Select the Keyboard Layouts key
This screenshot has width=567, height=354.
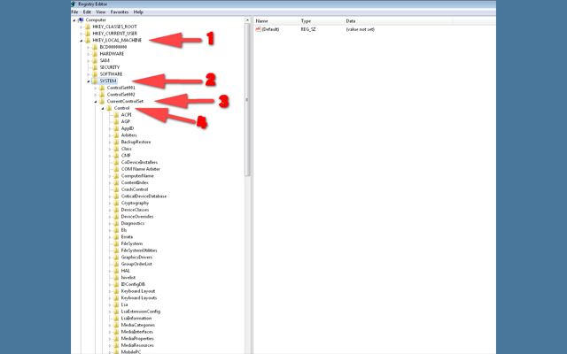(139, 298)
